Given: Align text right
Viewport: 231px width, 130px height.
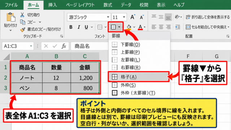Looking at the screenshot, I should [x=168, y=27].
